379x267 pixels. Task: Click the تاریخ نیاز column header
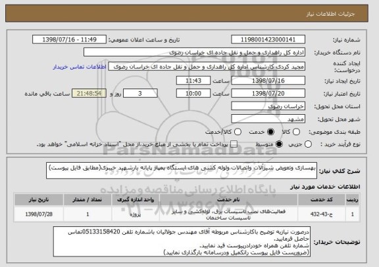[x=39, y=200]
